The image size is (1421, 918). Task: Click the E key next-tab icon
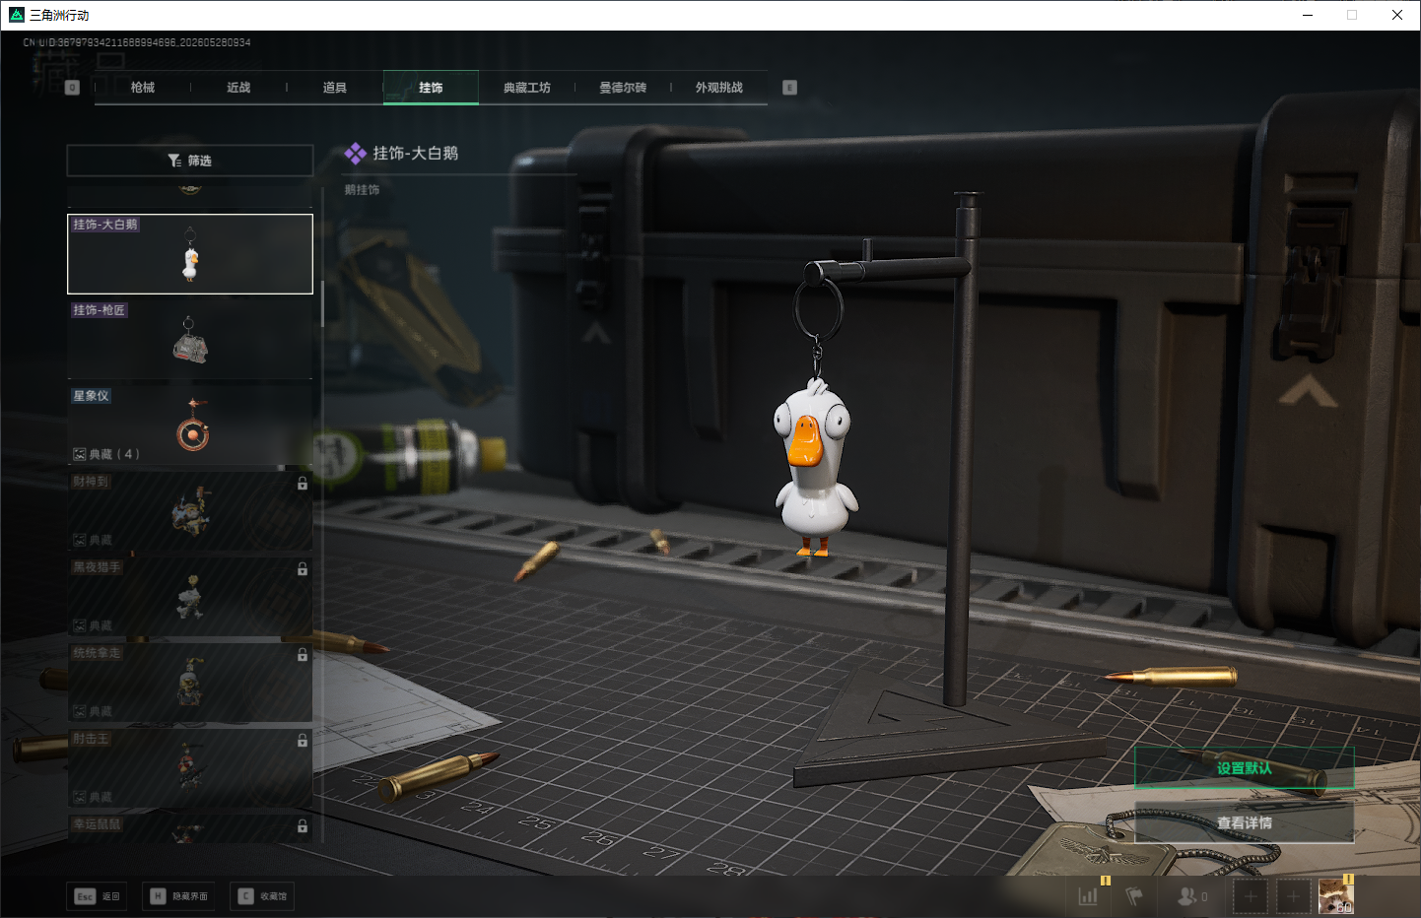tap(789, 88)
